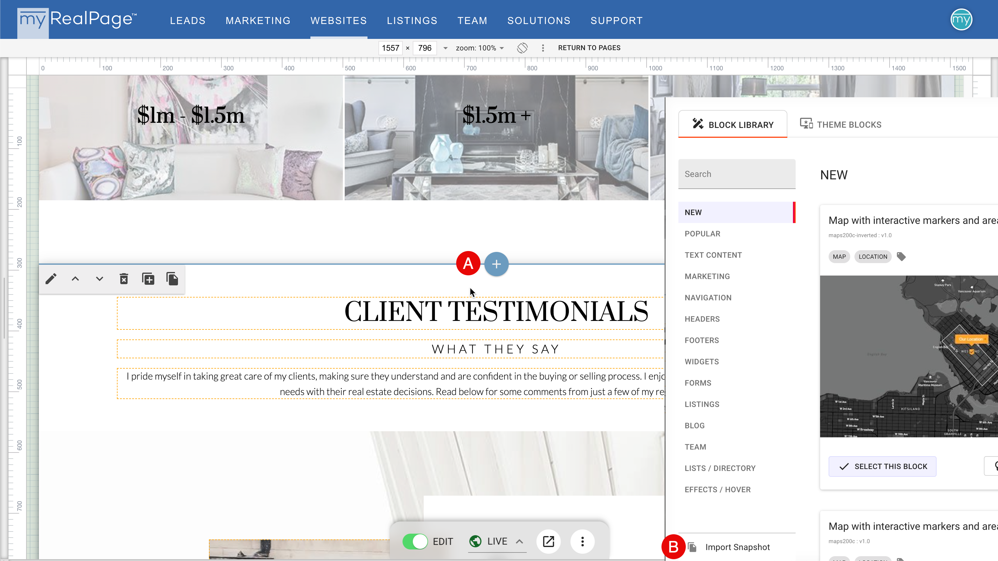Select the NEW category in block library

click(737, 212)
